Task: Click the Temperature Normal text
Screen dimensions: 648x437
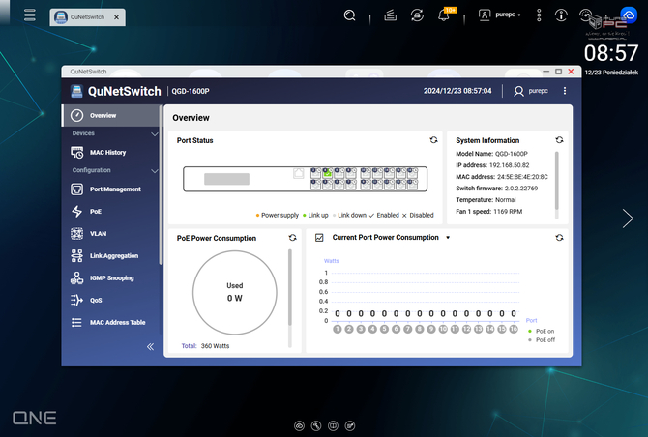Action: point(486,200)
